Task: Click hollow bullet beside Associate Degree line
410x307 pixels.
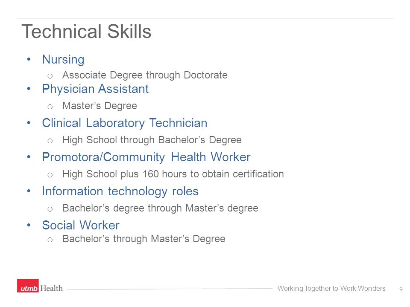Action: pyautogui.click(x=50, y=76)
